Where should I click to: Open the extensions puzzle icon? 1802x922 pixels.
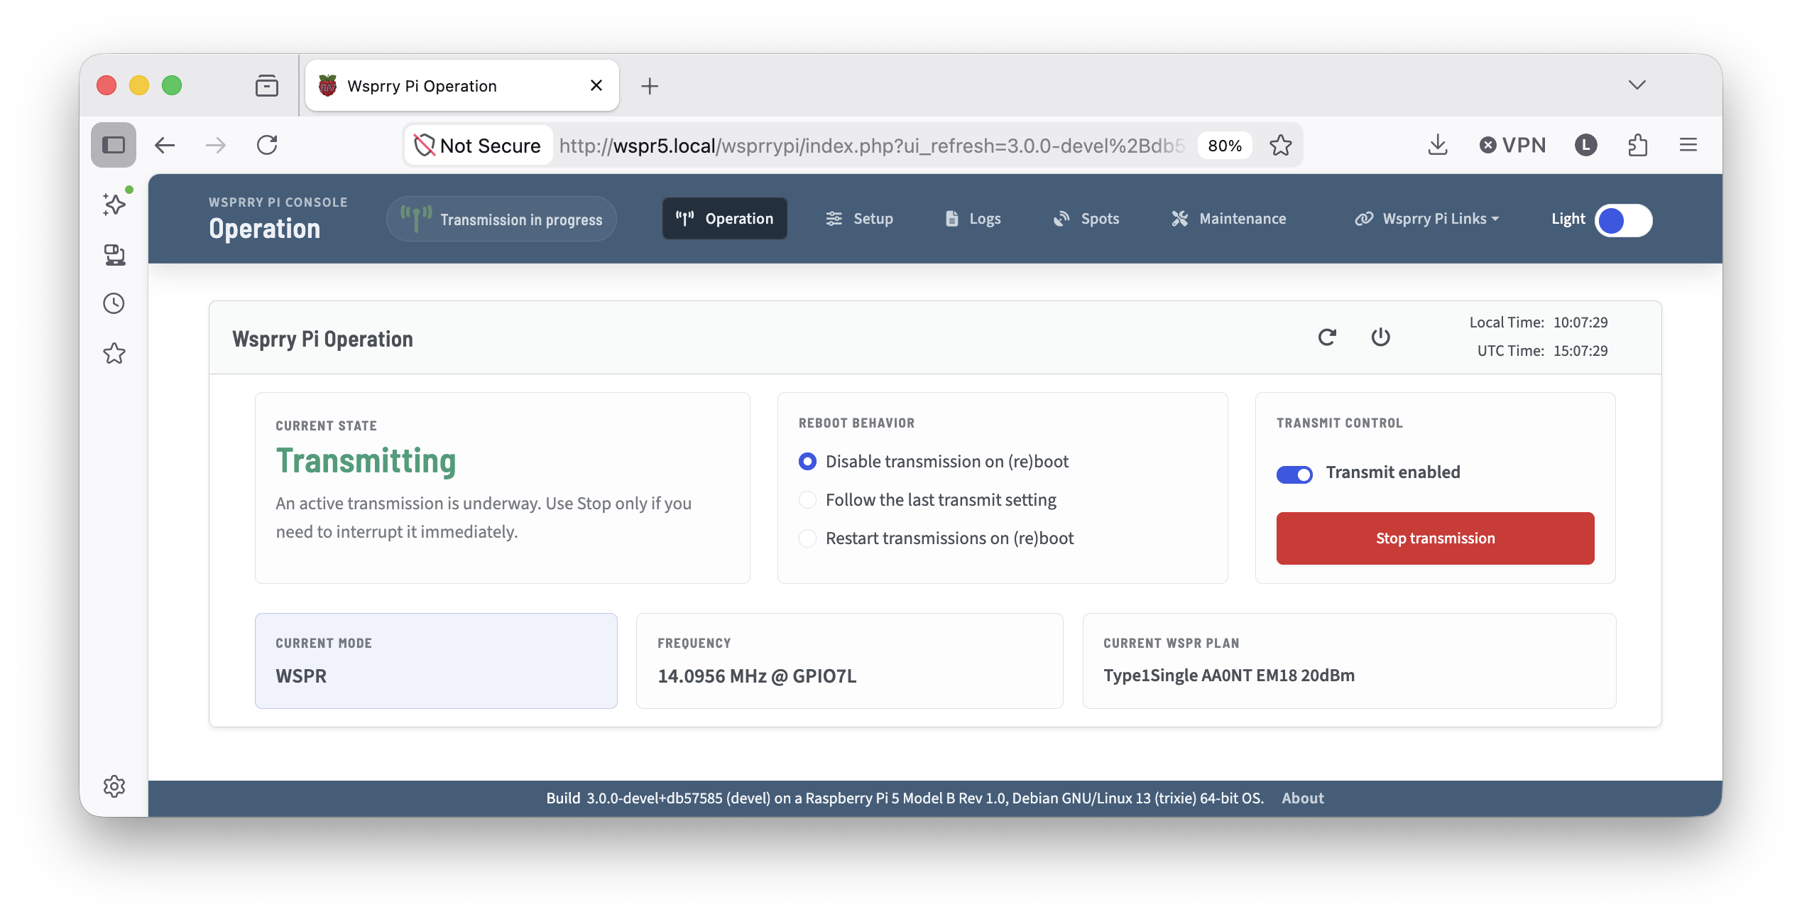[1637, 145]
